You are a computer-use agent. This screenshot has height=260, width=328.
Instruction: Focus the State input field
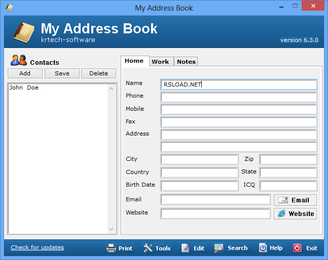click(x=288, y=172)
